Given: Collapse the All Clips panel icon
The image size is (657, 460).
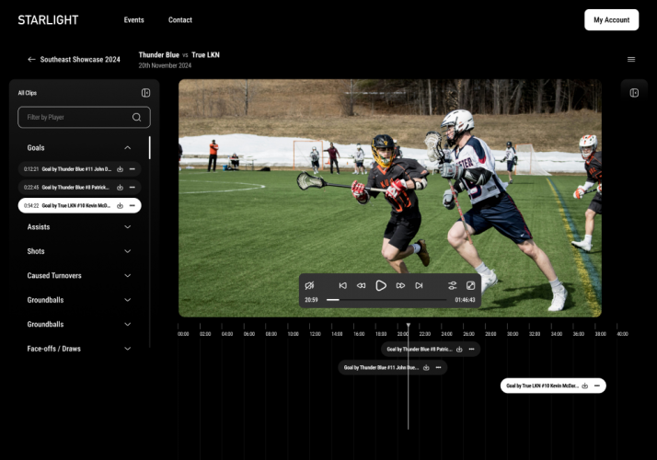Looking at the screenshot, I should tap(145, 93).
